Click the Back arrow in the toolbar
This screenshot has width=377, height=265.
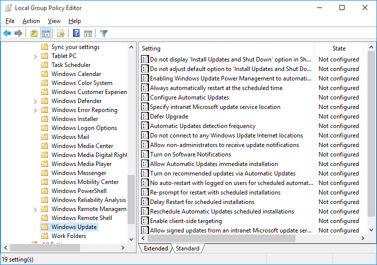click(x=7, y=33)
